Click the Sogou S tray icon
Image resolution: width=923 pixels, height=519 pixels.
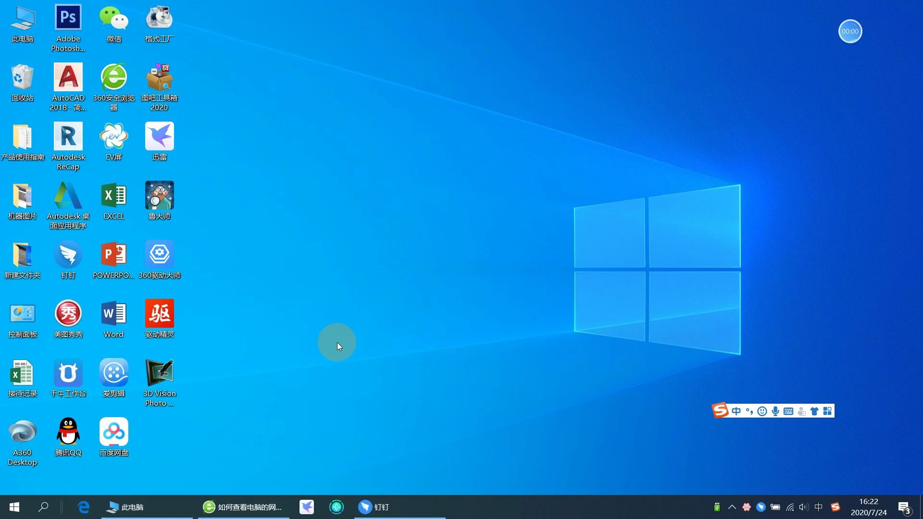[836, 507]
